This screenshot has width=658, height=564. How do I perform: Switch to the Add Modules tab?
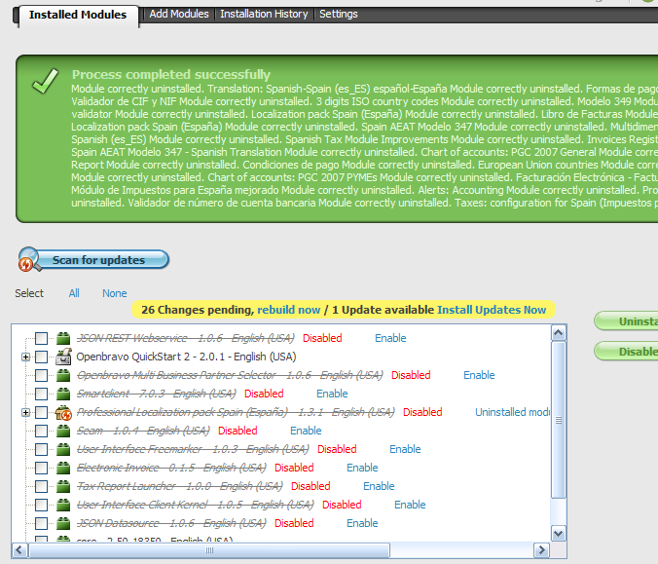(179, 14)
